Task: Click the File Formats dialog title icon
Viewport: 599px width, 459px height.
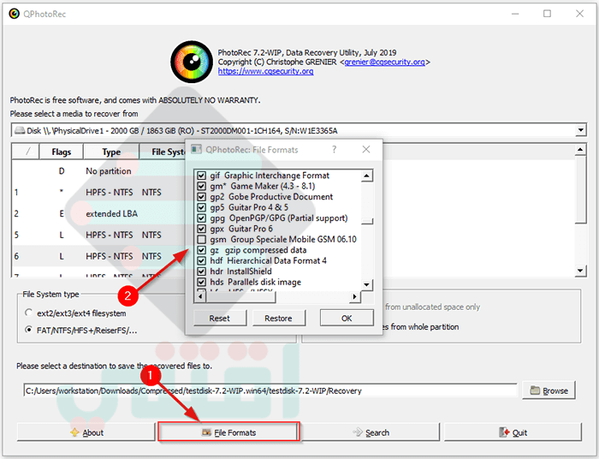Action: click(196, 150)
